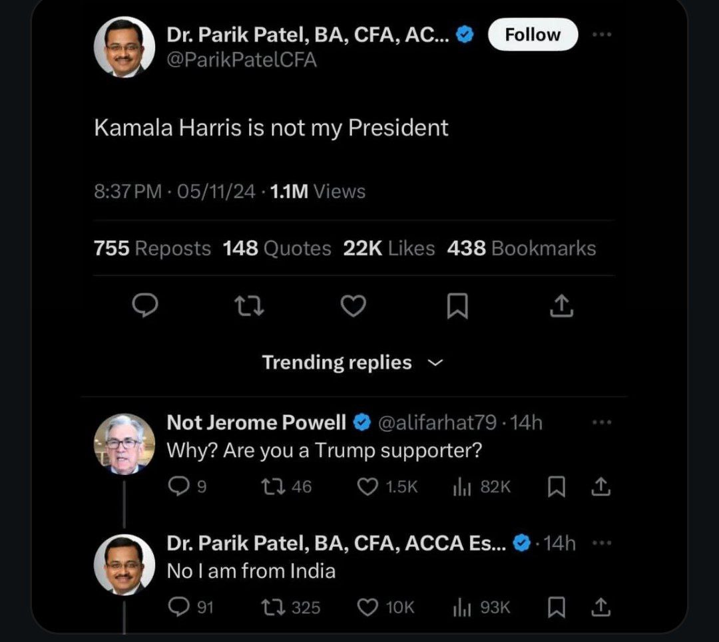The image size is (719, 642).
Task: Follow Dr. Parik Patel
Action: [x=533, y=35]
